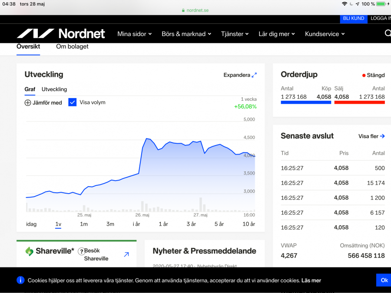Open the search magnifier icon
The image size is (391, 293).
click(x=388, y=33)
